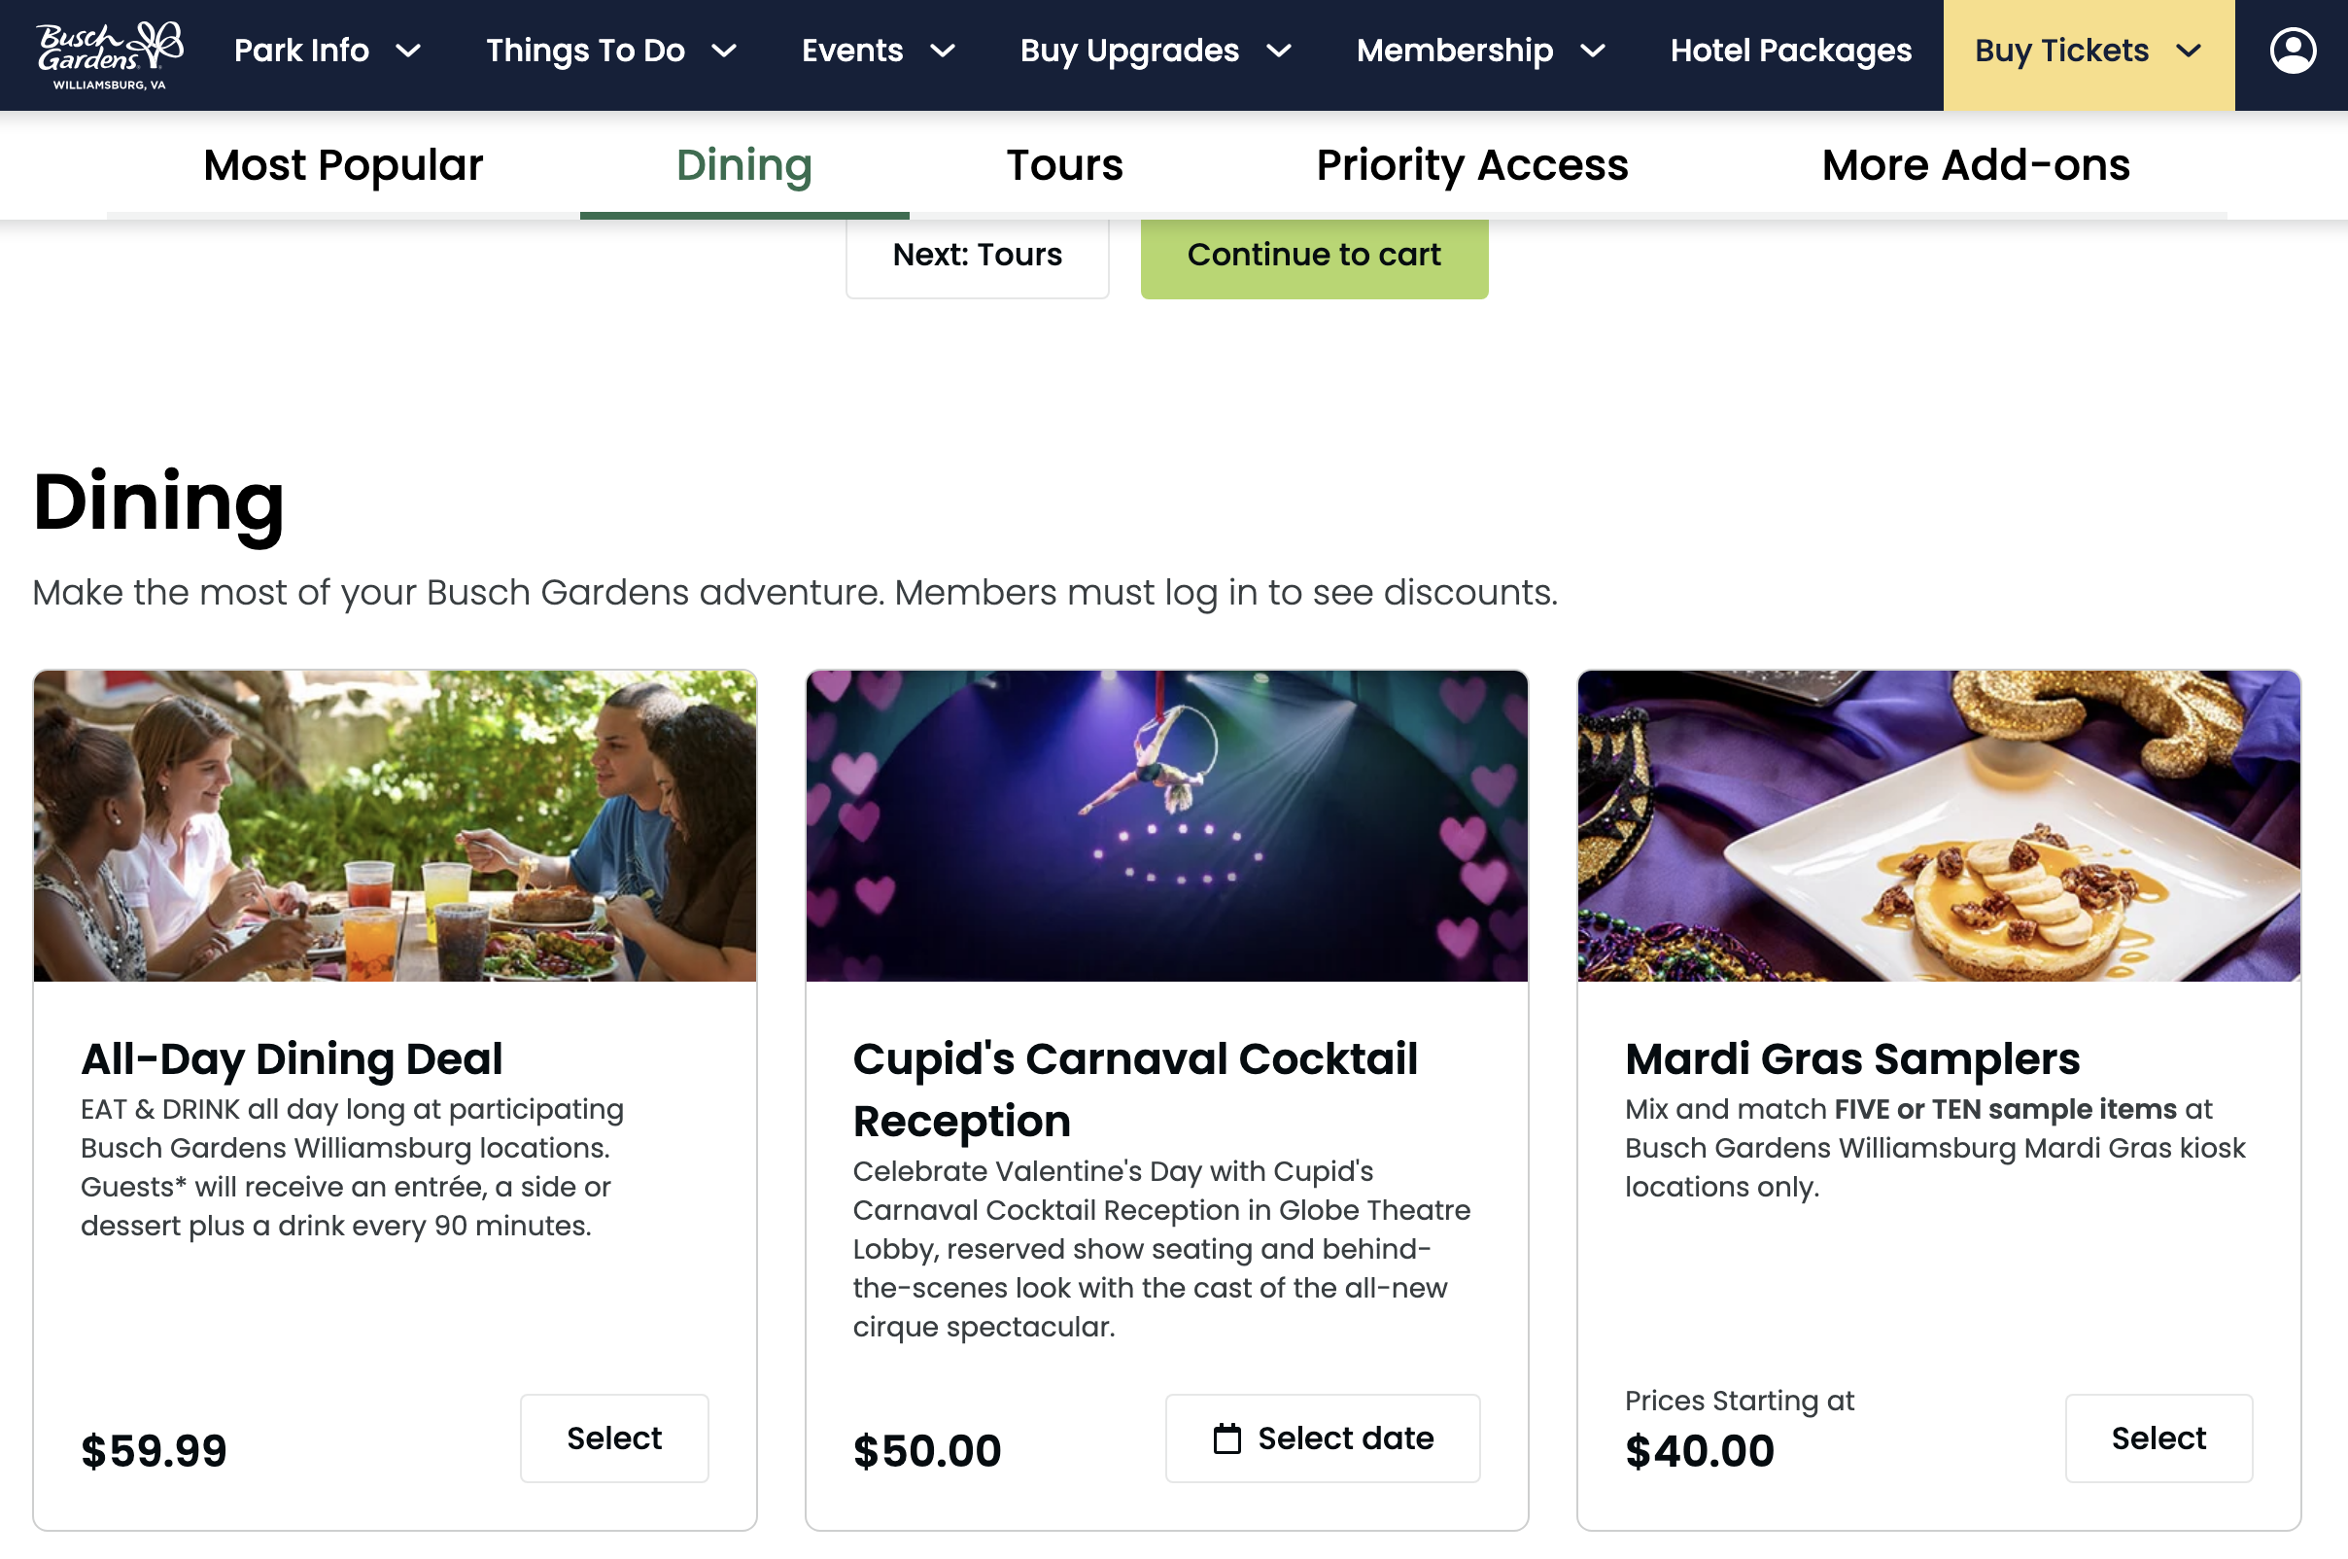Click the Next: Tours button
The width and height of the screenshot is (2348, 1559).
[x=977, y=256]
